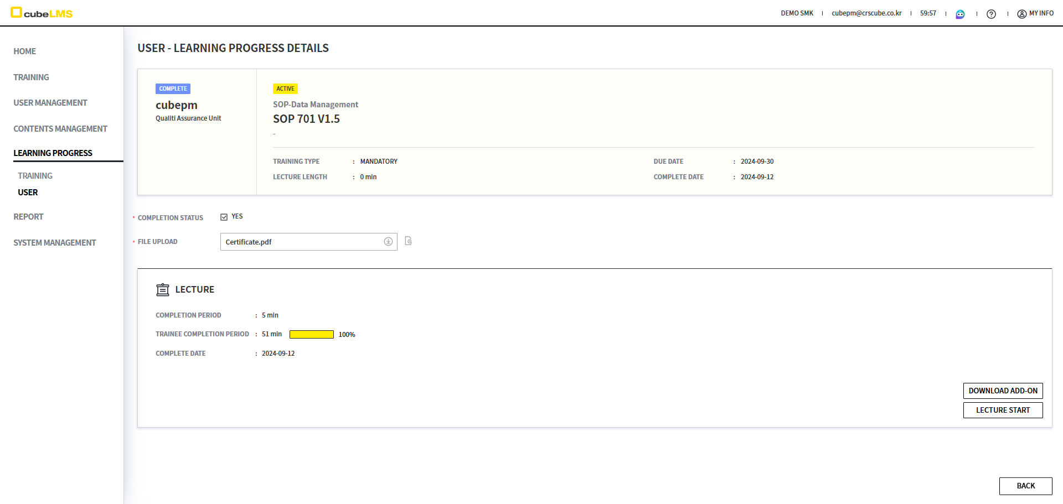Preview the uploaded file with magnifier icon
The width and height of the screenshot is (1063, 504).
click(409, 241)
